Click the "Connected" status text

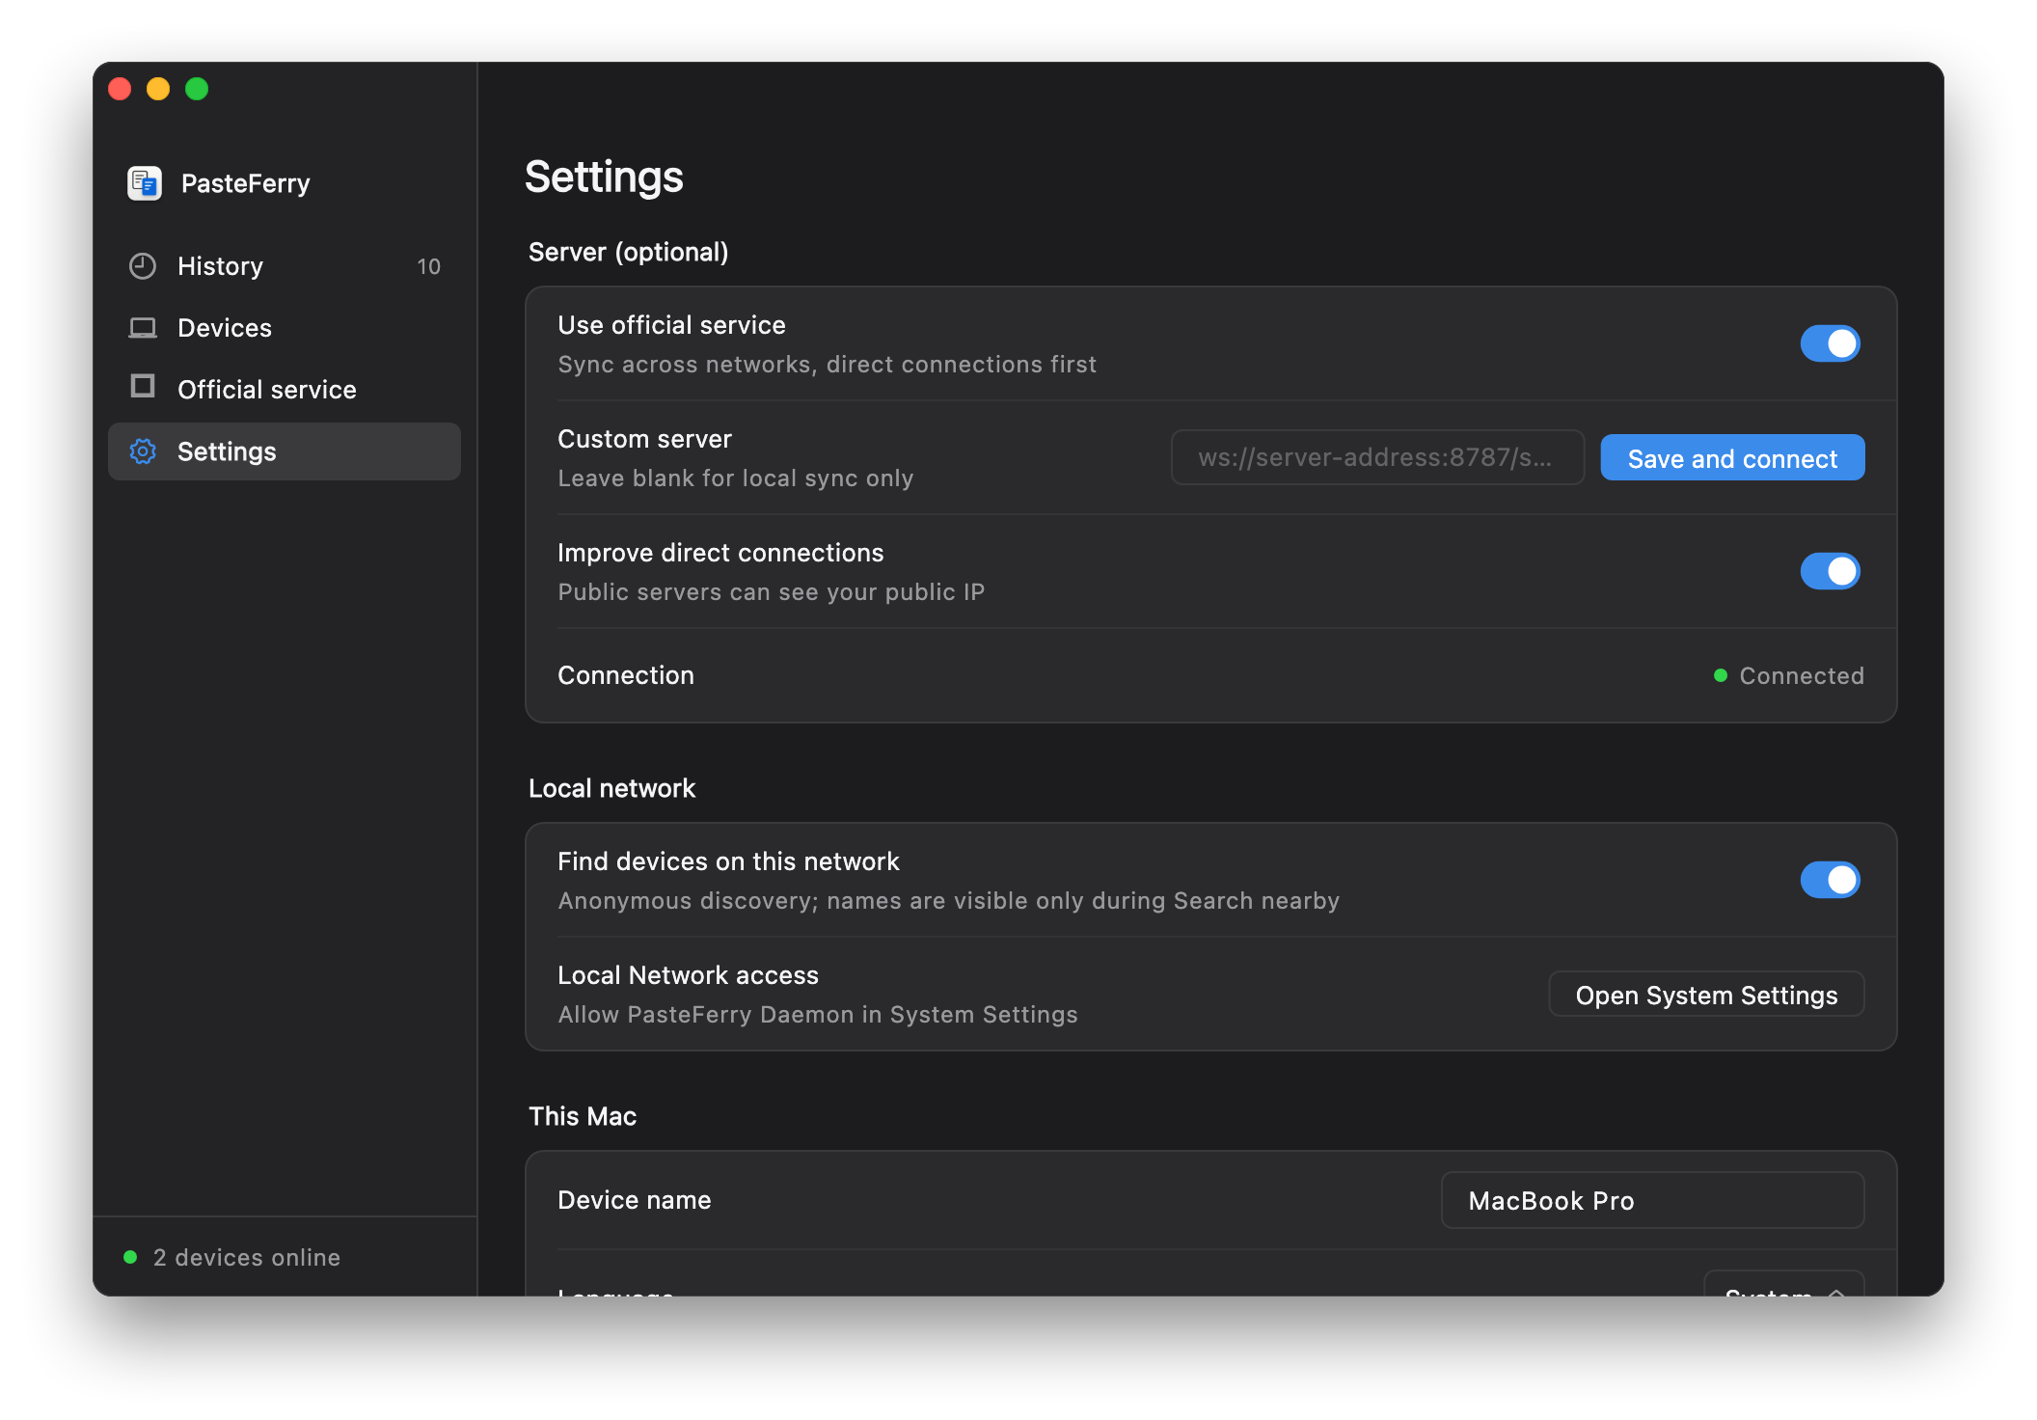[x=1802, y=675]
